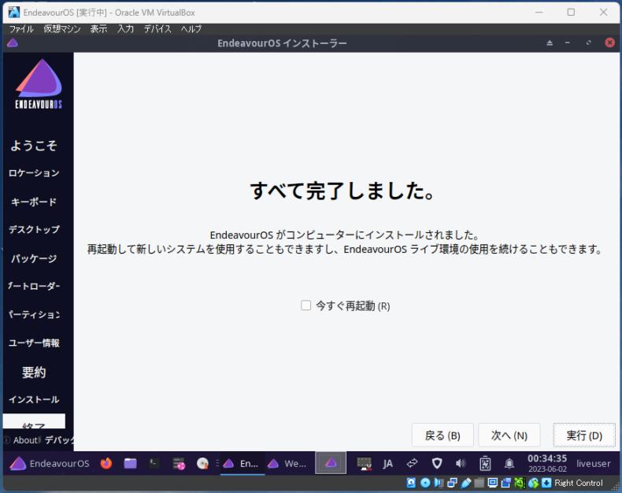Click the Right Control host key label

click(579, 483)
